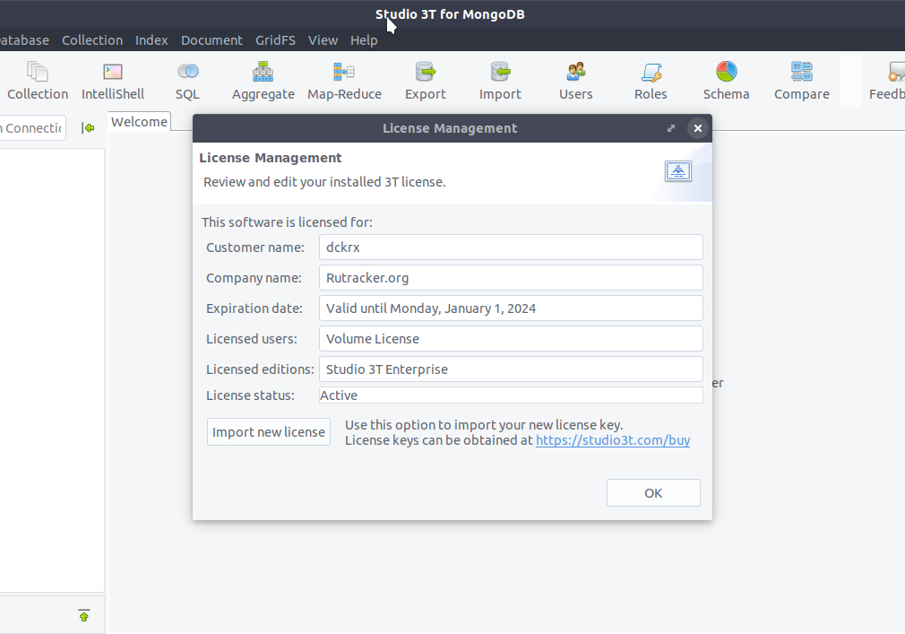The image size is (905, 634).
Task: Open the Roles manager
Action: (x=651, y=81)
